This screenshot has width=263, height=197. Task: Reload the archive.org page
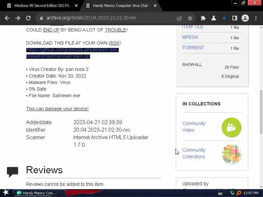28,18
